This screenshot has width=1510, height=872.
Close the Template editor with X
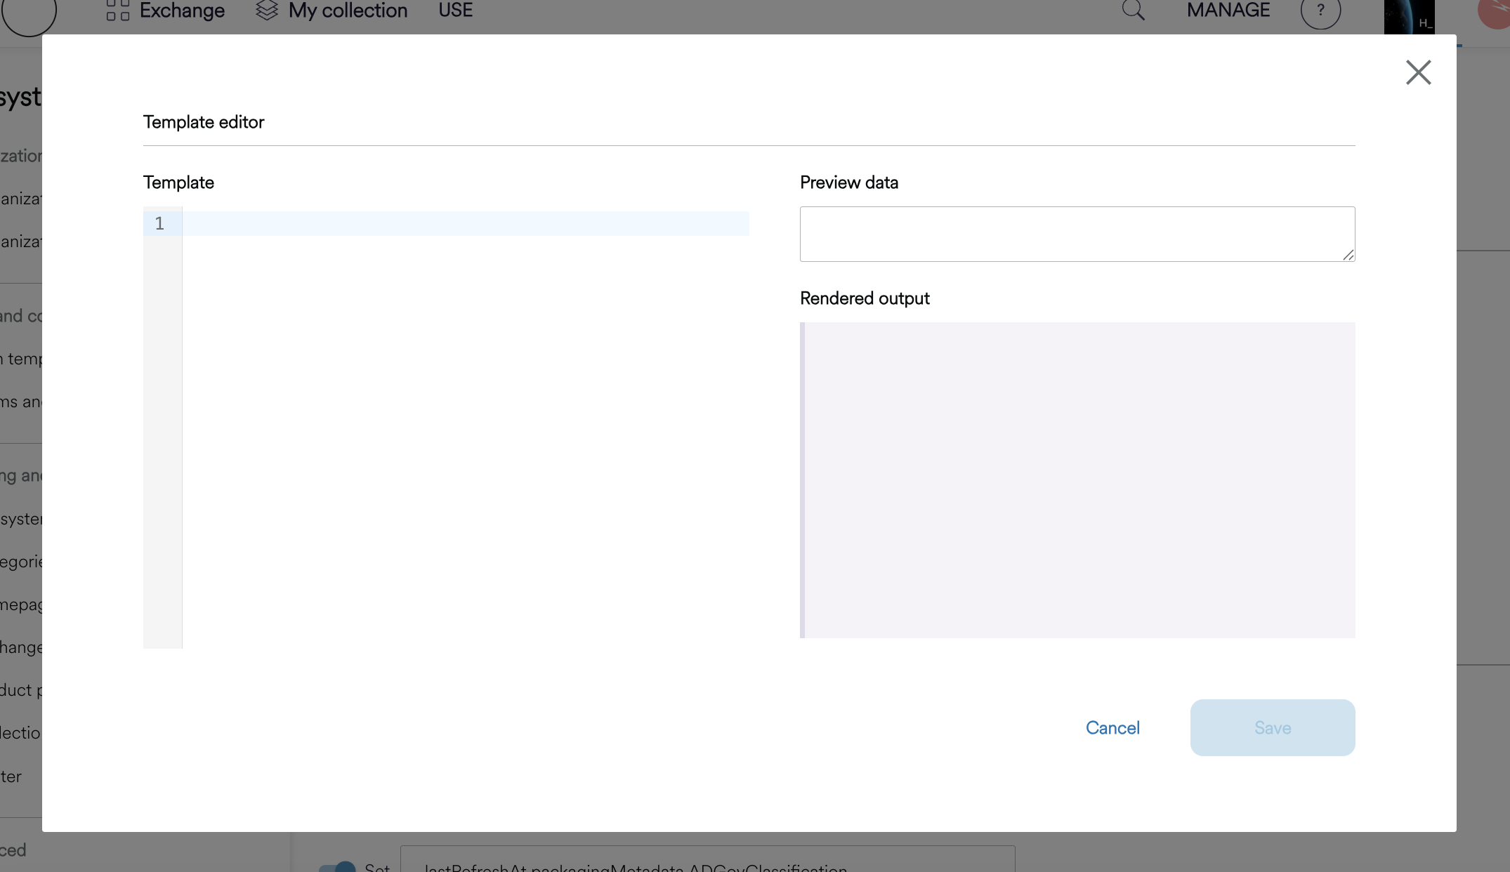tap(1418, 72)
